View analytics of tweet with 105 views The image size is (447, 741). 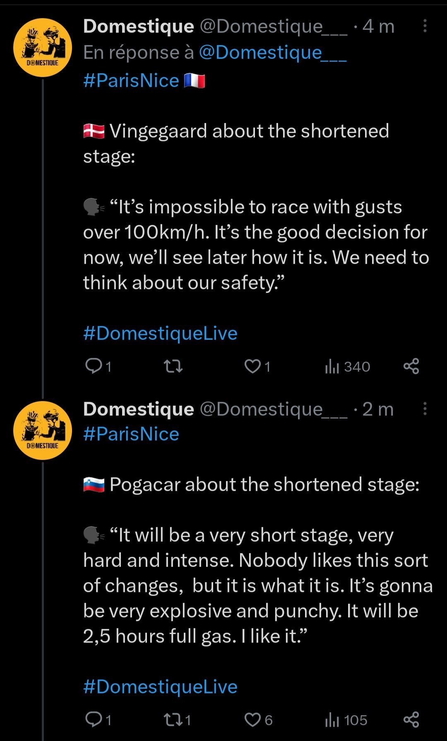coord(346,720)
